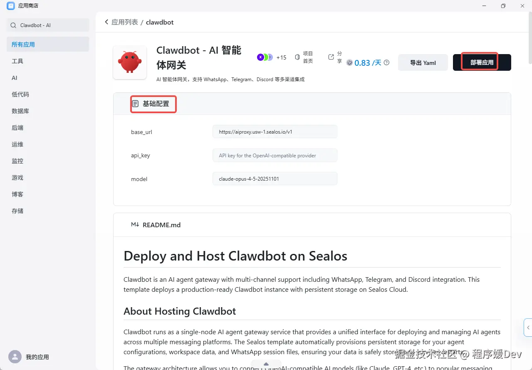Open 我的应用 at sidebar bottom
Image resolution: width=532 pixels, height=370 pixels.
click(x=37, y=357)
